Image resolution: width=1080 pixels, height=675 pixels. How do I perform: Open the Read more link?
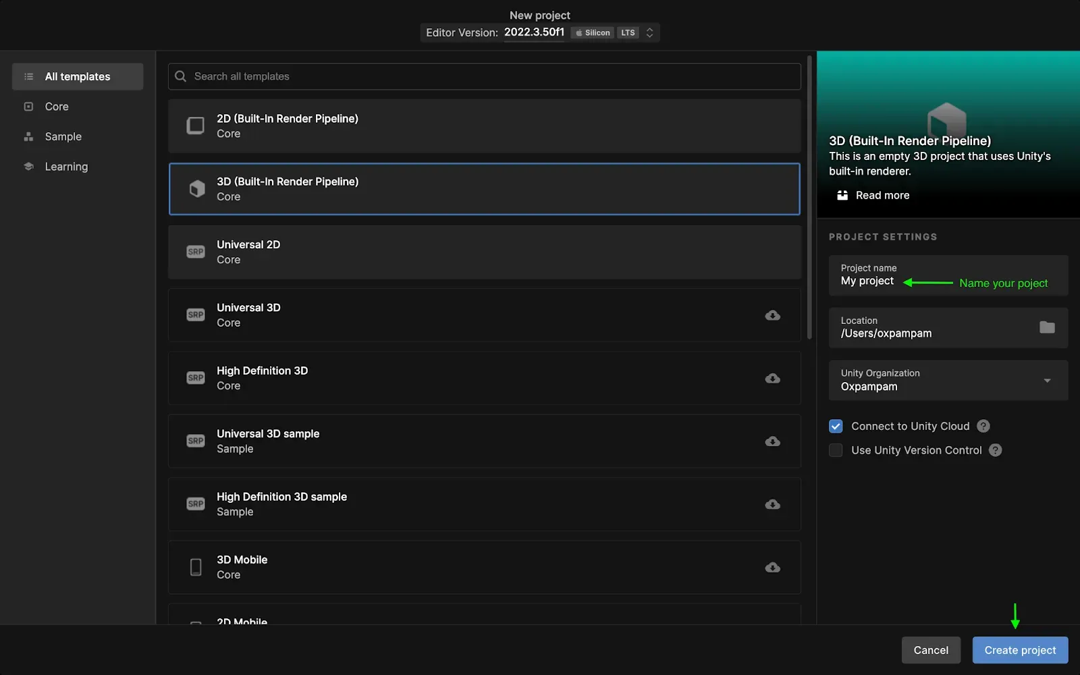click(x=882, y=195)
